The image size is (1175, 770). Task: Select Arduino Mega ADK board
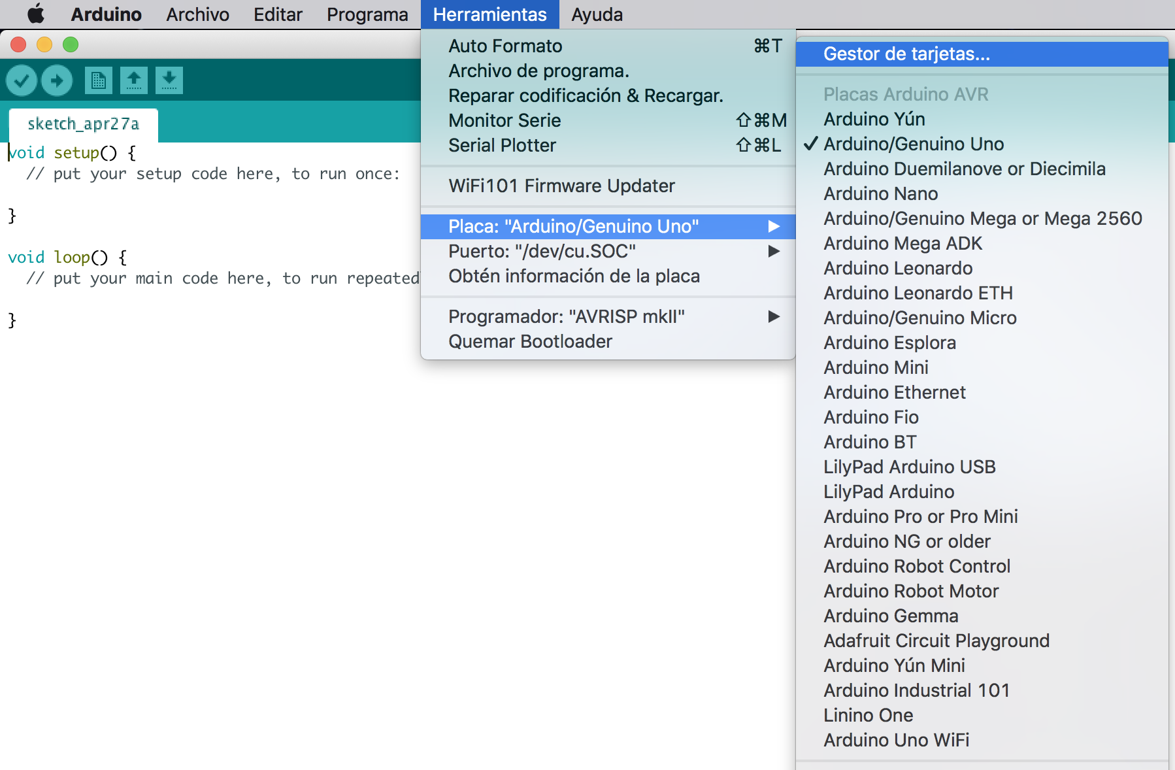(x=982, y=243)
